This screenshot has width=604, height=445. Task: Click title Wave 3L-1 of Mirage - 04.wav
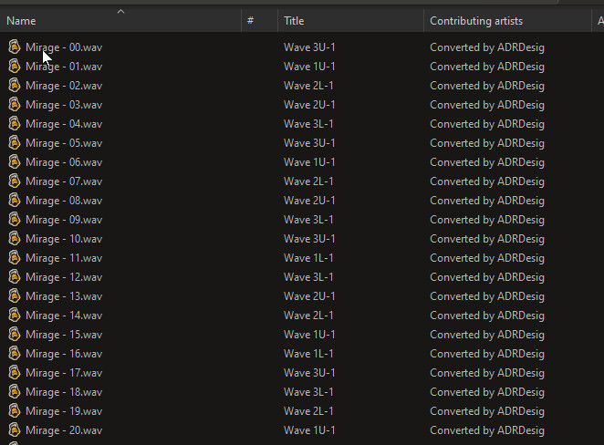pos(308,124)
